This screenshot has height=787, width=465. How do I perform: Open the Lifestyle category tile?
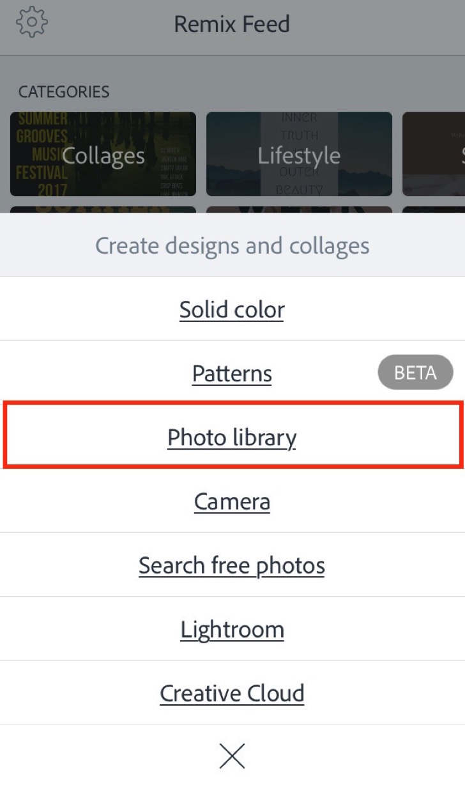click(299, 154)
